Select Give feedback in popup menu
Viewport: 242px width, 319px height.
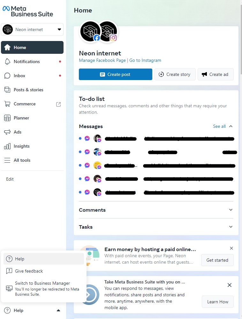coord(44,271)
